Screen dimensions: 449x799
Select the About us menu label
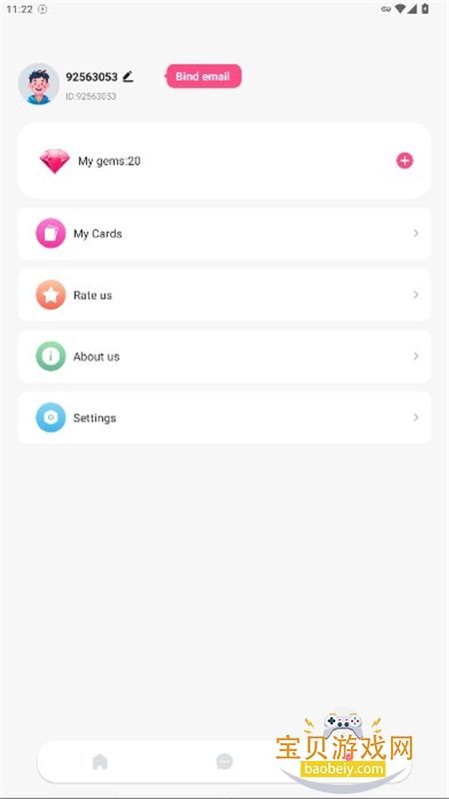click(x=96, y=357)
